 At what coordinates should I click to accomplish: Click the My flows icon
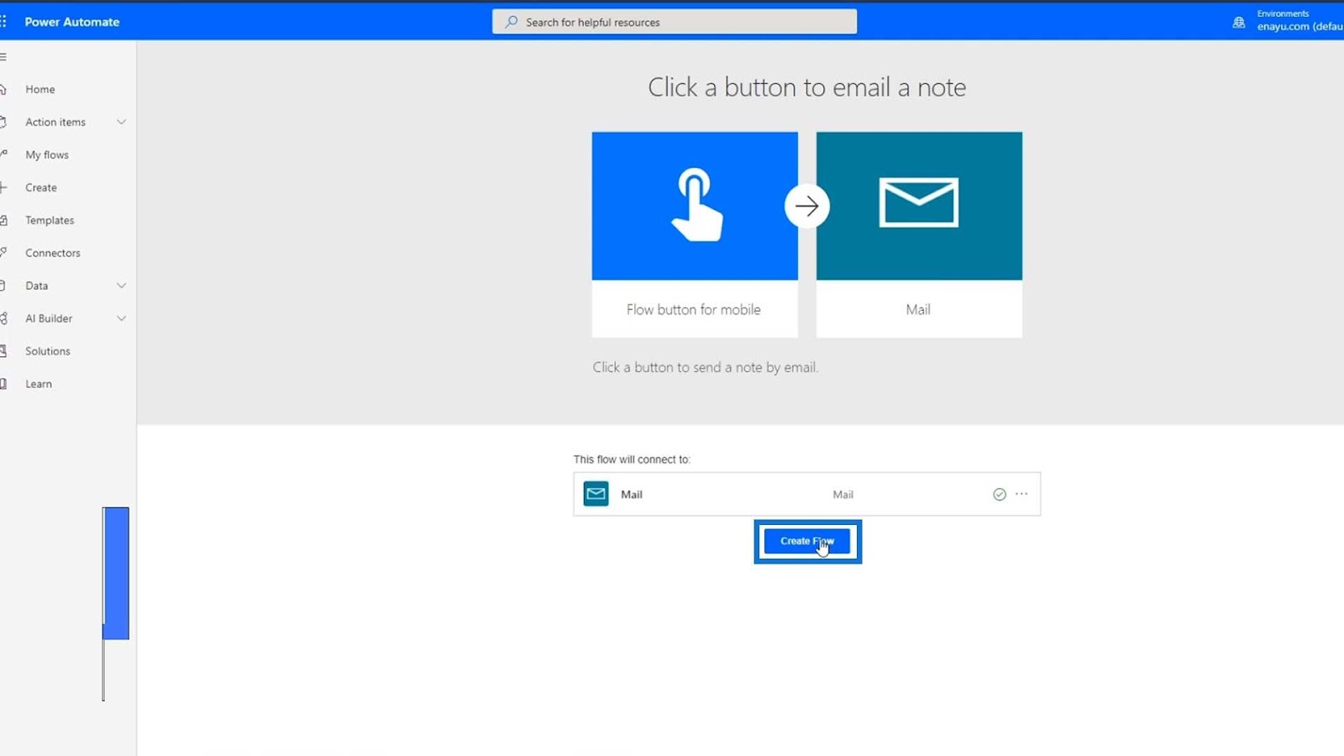pos(3,155)
